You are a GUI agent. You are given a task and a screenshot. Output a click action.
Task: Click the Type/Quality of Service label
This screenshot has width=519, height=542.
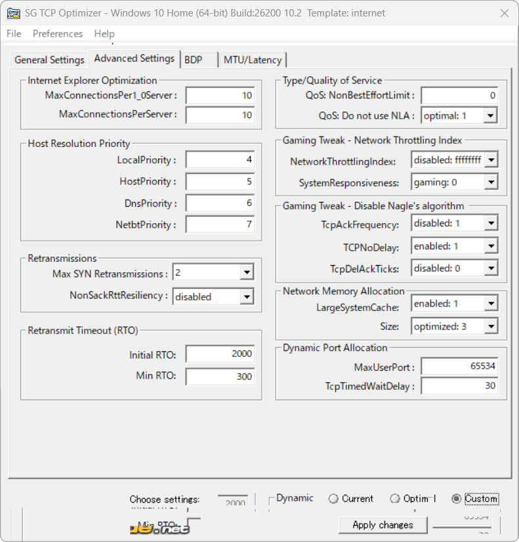[x=333, y=81]
